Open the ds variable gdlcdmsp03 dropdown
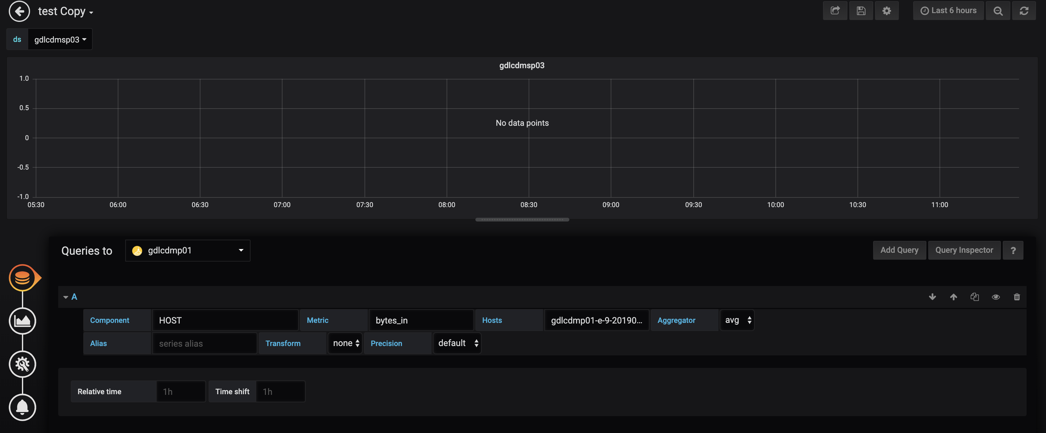Viewport: 1046px width, 433px height. 60,39
